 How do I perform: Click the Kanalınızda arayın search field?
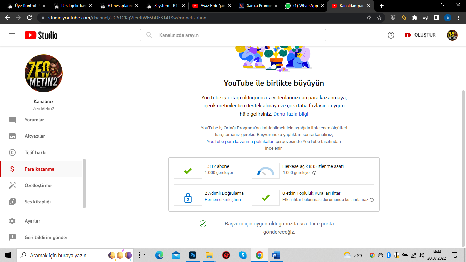click(x=233, y=35)
